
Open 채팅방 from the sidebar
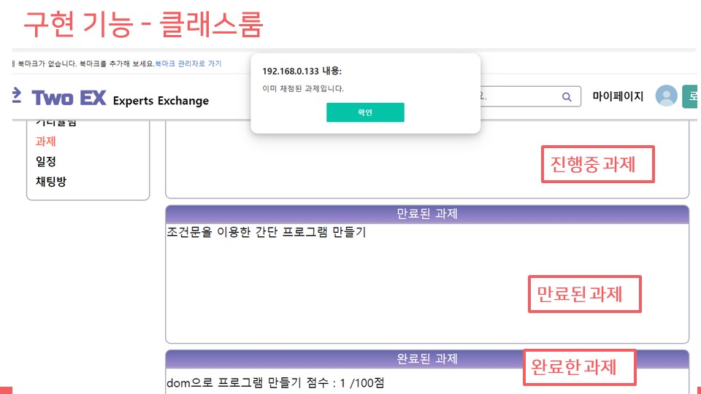tap(51, 182)
